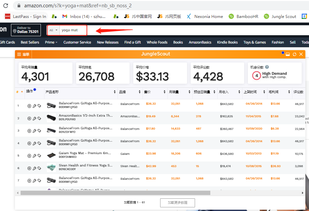Click the help icon next to 机会分数
309x211 pixels.
(267, 67)
